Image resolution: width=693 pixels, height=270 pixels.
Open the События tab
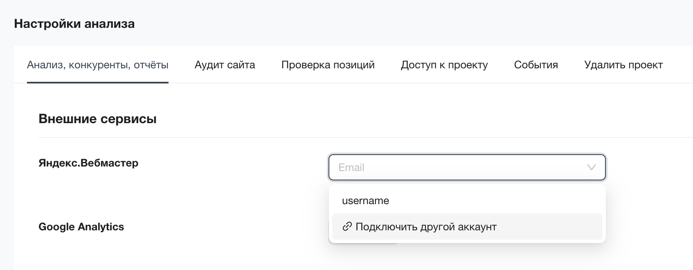coord(536,65)
